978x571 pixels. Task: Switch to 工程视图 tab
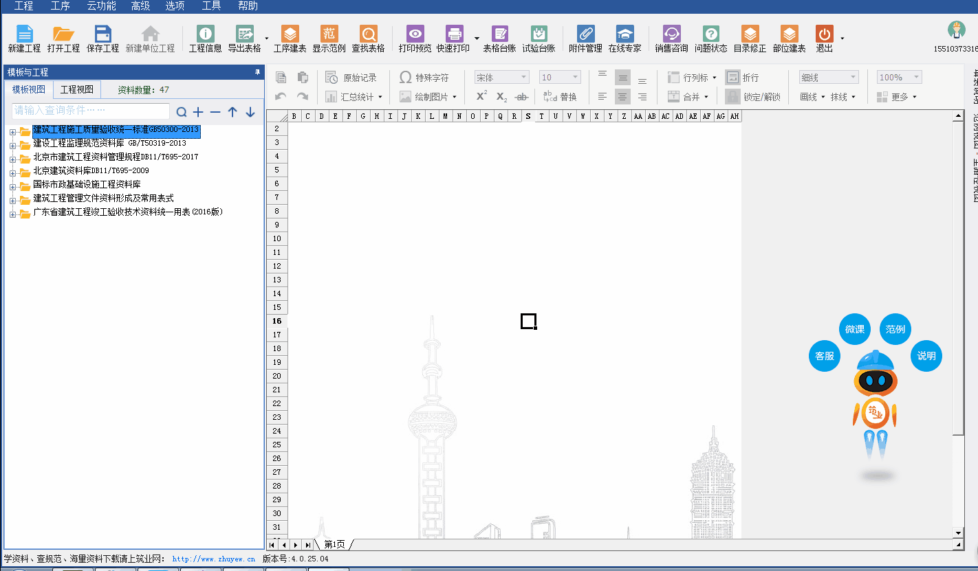coord(76,90)
